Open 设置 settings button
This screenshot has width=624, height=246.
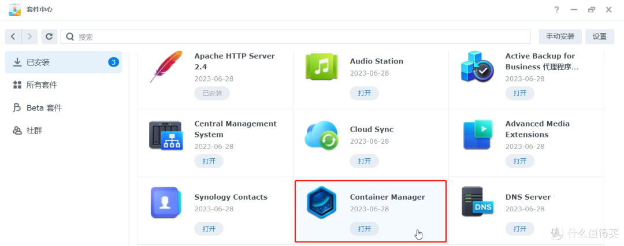pos(599,36)
